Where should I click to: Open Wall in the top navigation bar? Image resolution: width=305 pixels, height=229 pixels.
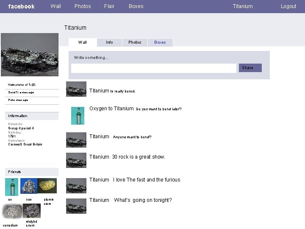[x=55, y=6]
